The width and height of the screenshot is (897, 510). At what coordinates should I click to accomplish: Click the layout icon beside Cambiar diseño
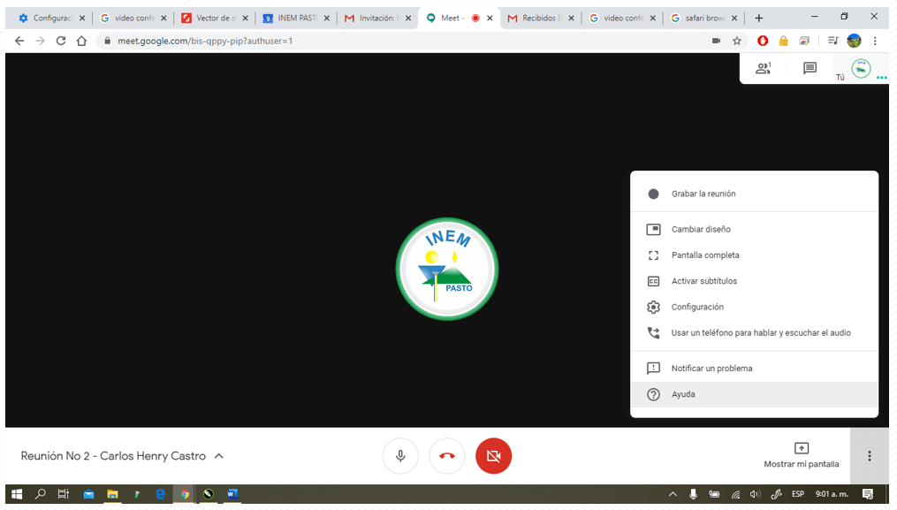653,230
